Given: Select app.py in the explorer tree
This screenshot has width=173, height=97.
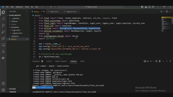Looking at the screenshot, I should coord(14,39).
